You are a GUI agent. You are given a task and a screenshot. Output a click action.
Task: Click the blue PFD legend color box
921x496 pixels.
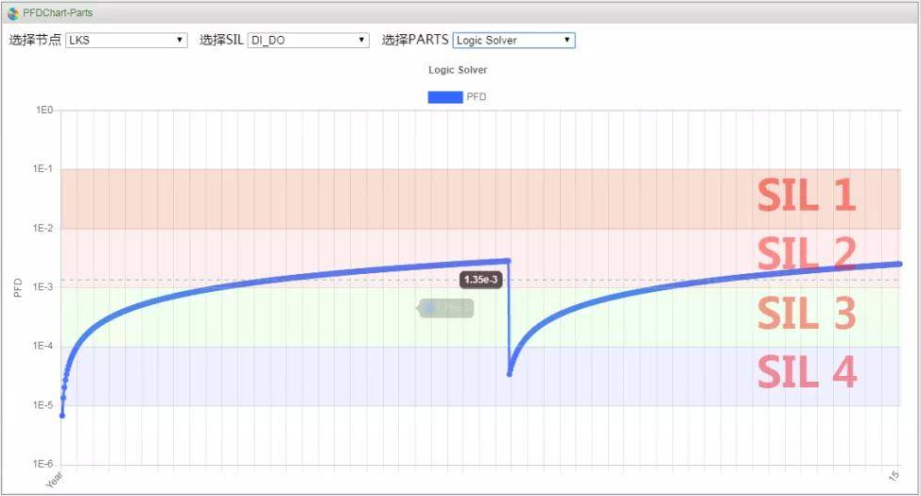[x=444, y=96]
